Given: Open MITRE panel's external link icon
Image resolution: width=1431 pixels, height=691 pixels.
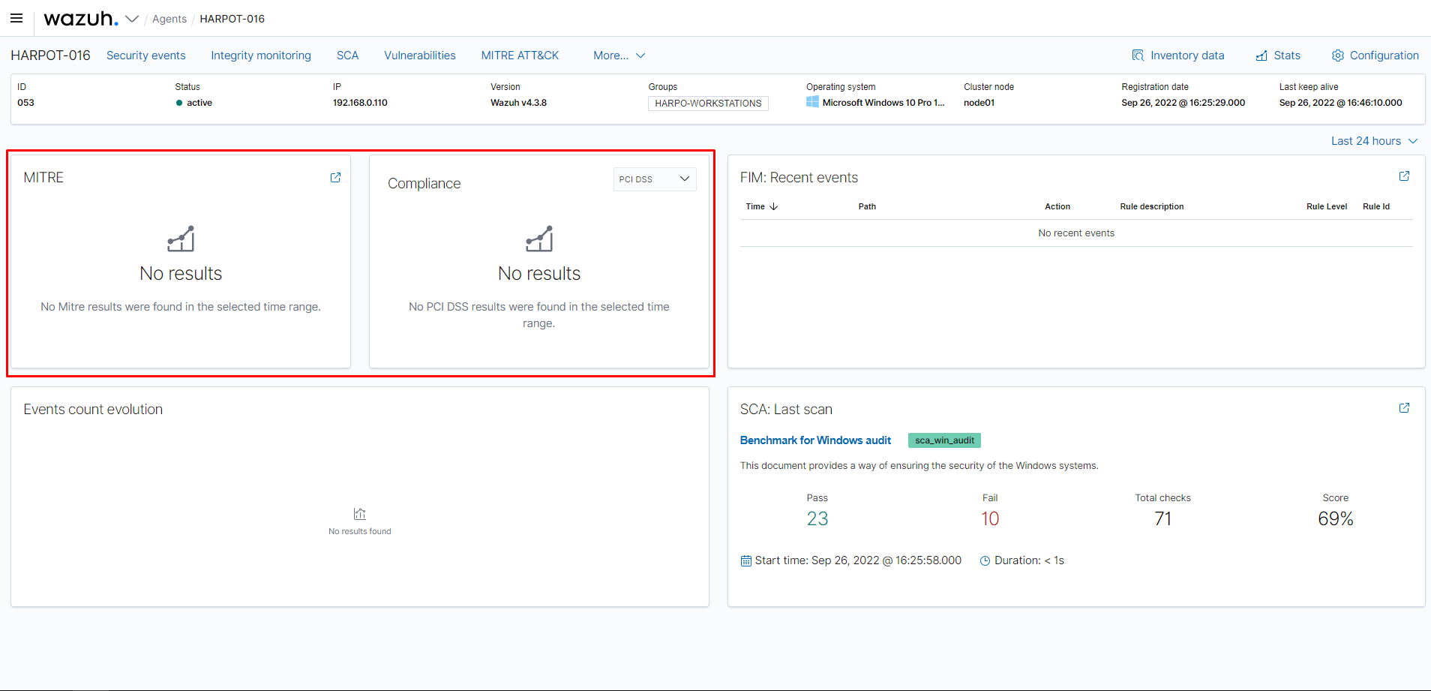Looking at the screenshot, I should (335, 177).
